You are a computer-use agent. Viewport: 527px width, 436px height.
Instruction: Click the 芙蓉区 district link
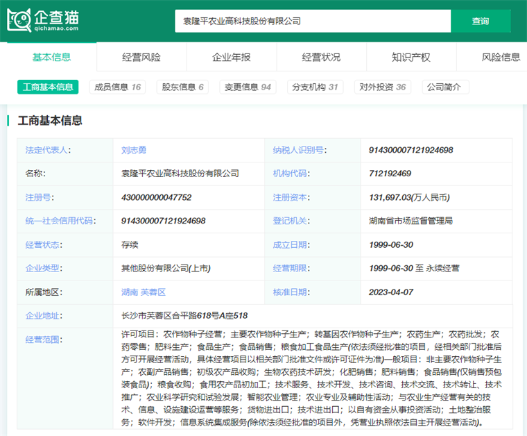153,292
